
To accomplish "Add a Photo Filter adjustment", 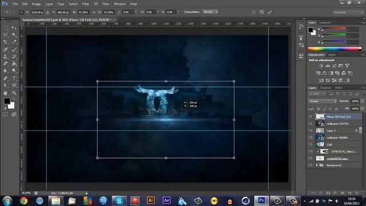I will tap(337, 73).
